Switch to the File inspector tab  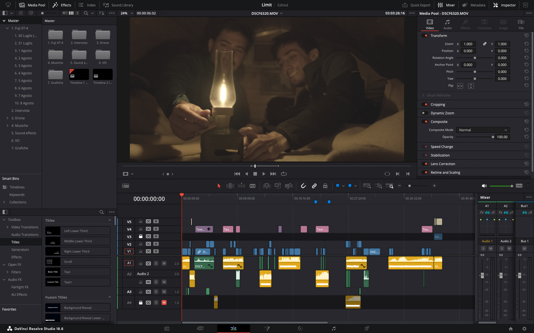point(521,24)
